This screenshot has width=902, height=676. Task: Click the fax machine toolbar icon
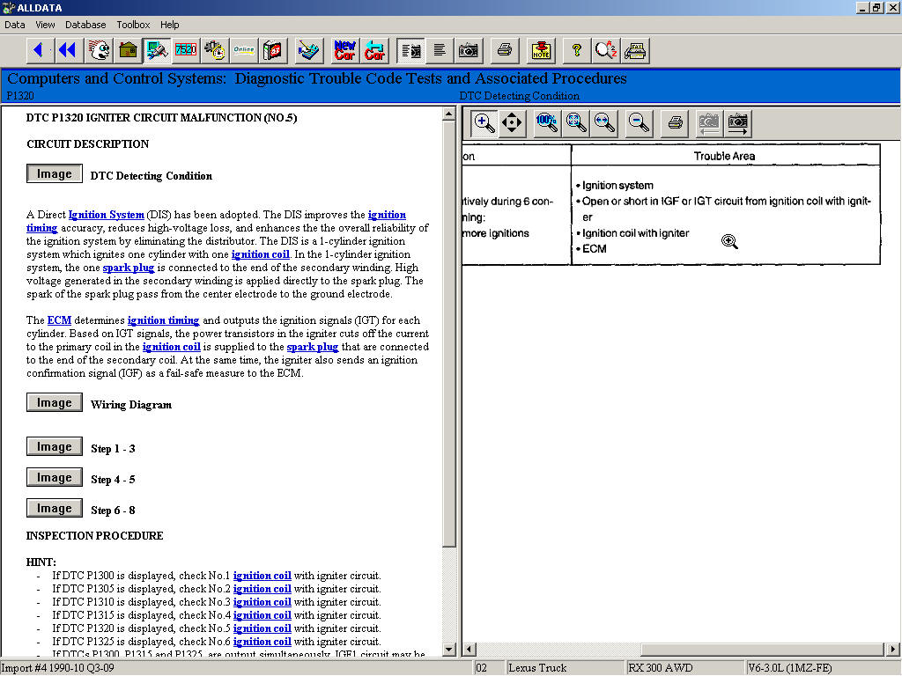[635, 50]
